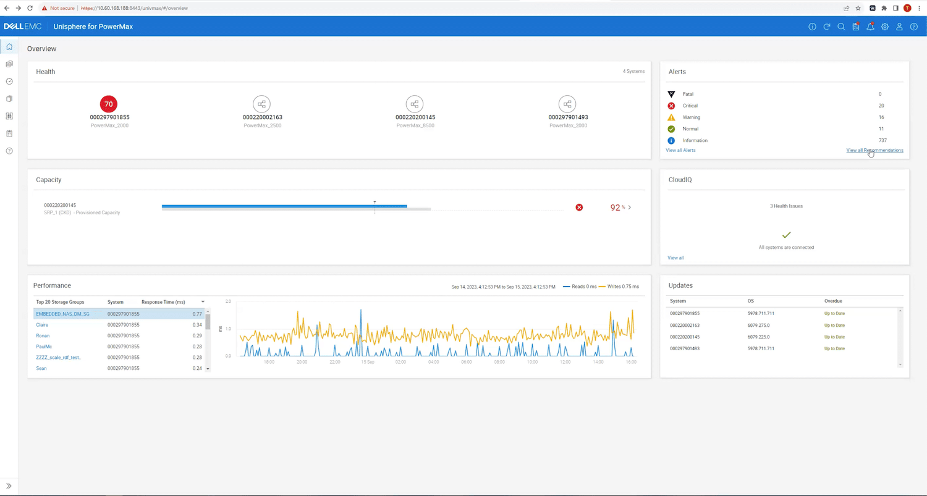The height and width of the screenshot is (496, 927).
Task: Click the red Critical alerts icon
Action: [671, 106]
